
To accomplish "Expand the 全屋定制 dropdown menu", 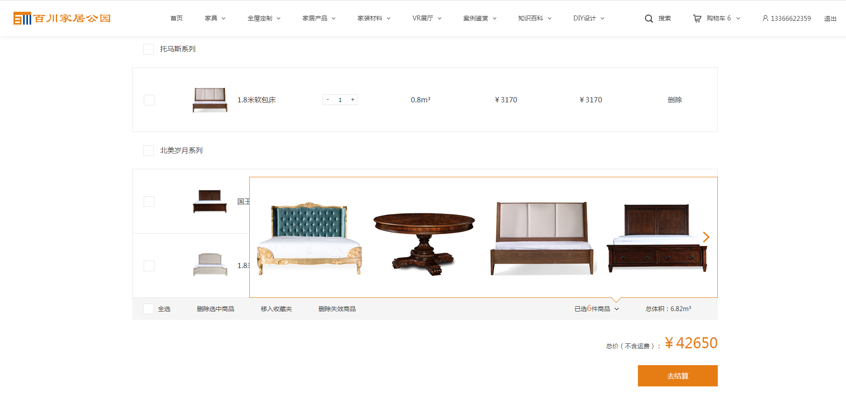I will [x=264, y=18].
